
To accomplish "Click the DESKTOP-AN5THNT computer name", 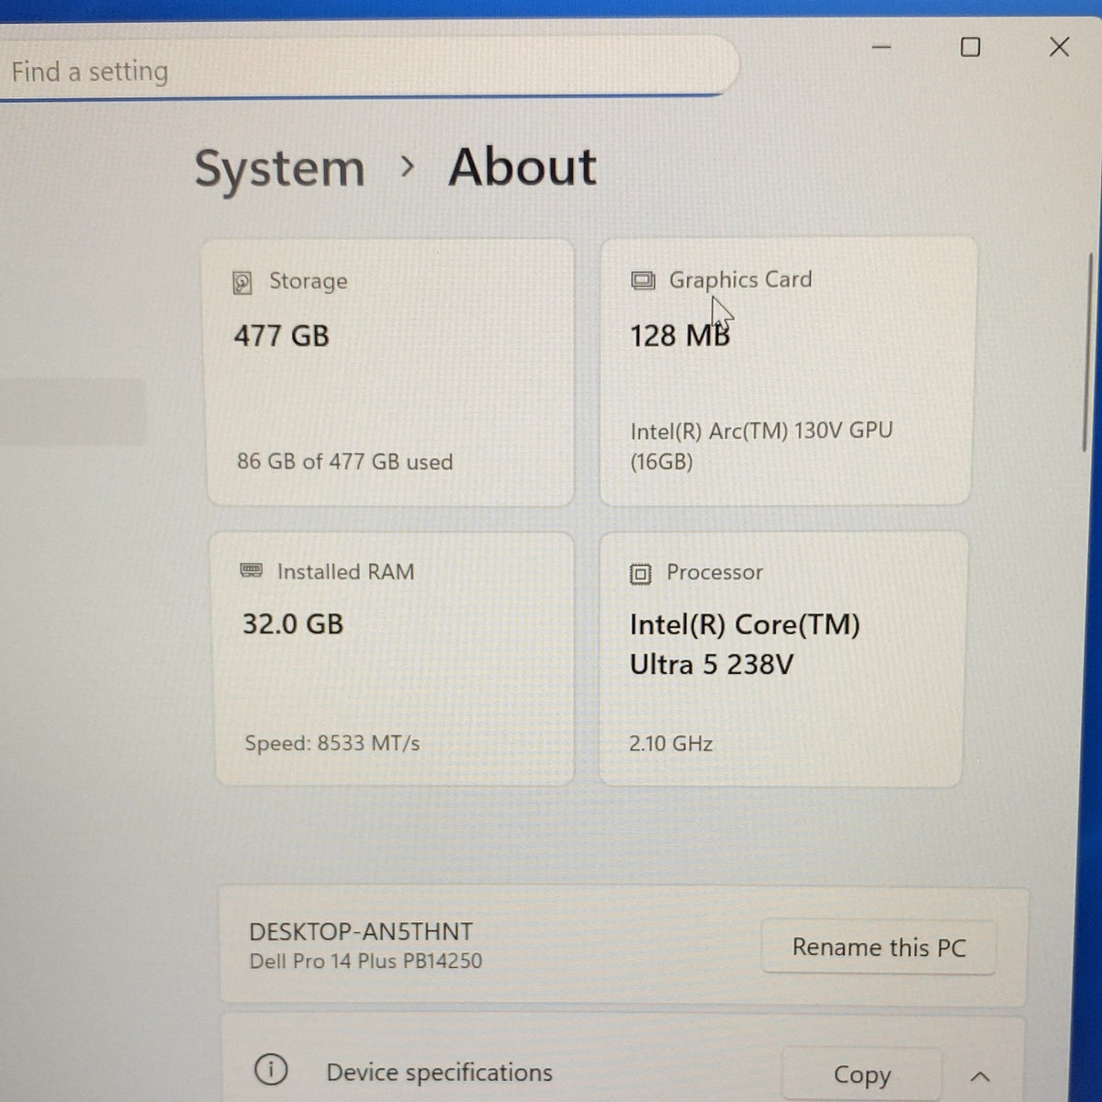I will pyautogui.click(x=361, y=931).
